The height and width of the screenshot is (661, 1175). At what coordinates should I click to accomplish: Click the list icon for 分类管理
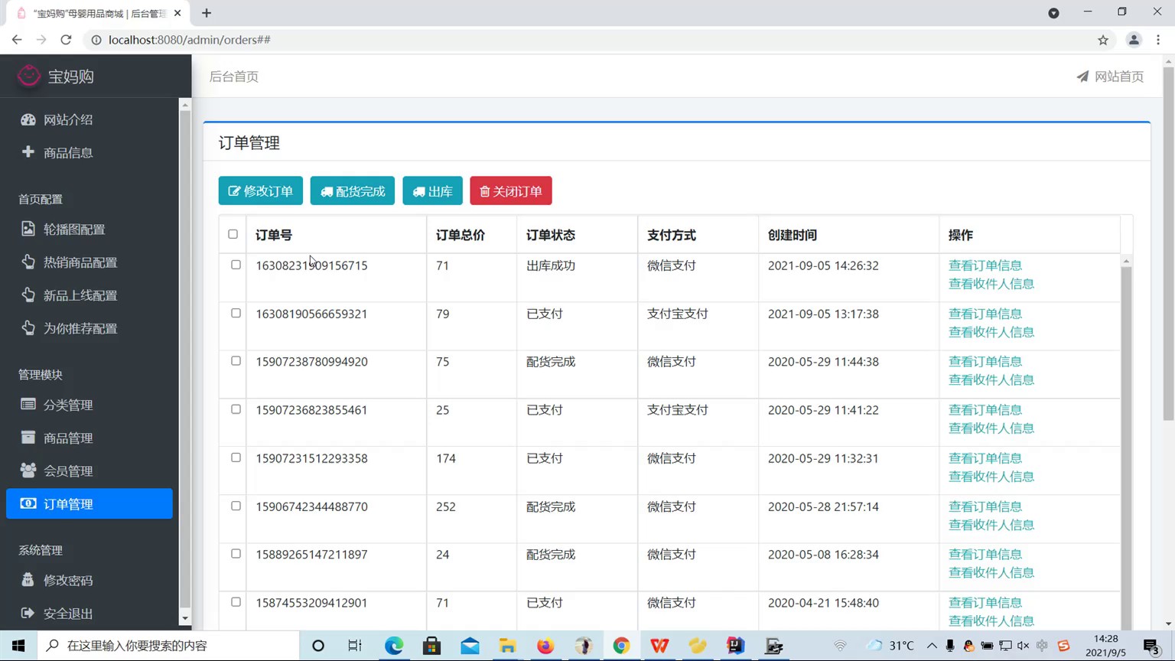[x=28, y=404]
